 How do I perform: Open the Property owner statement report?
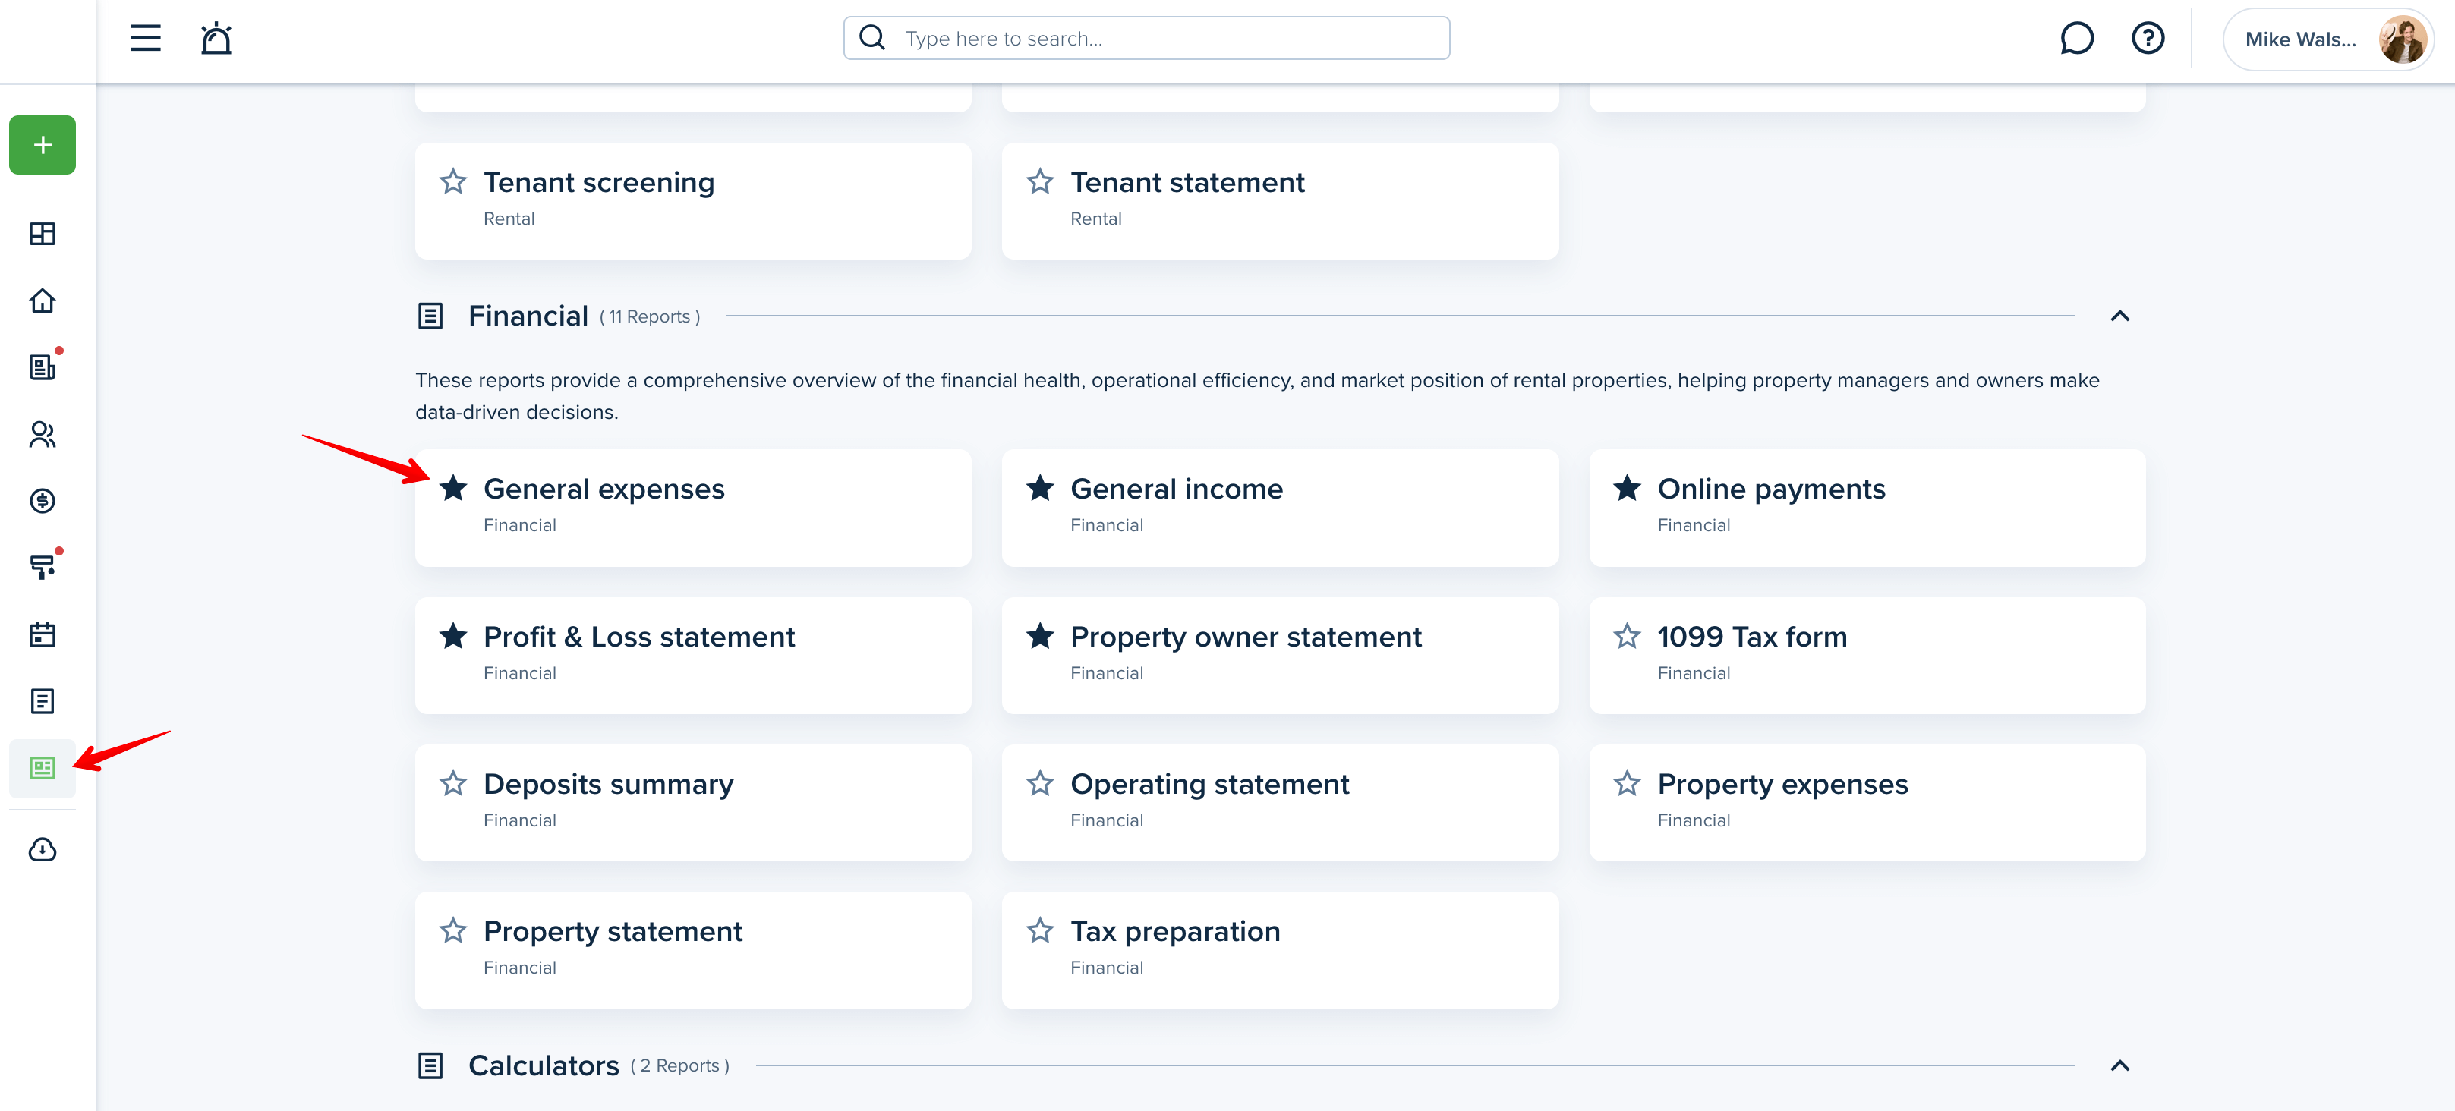1280,656
